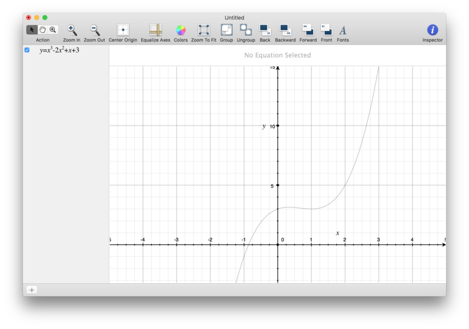The width and height of the screenshot is (469, 329).
Task: Click the Zoom To Fit icon
Action: pyautogui.click(x=203, y=30)
